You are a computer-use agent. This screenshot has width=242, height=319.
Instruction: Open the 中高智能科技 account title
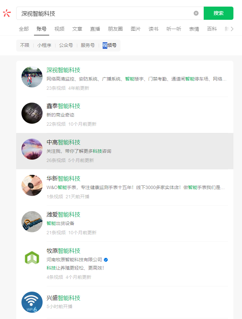click(x=63, y=143)
